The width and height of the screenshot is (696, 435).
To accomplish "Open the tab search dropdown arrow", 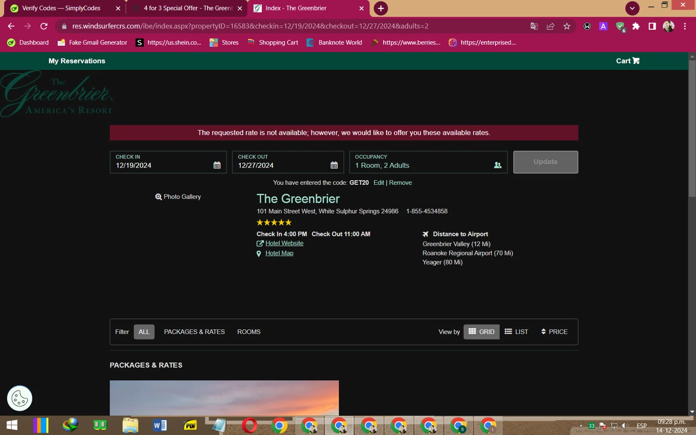I will click(x=632, y=8).
